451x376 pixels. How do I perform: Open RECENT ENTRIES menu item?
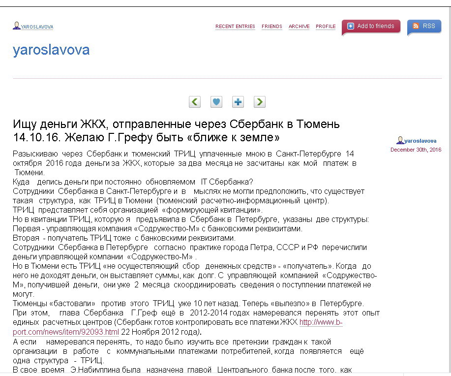coord(235,27)
